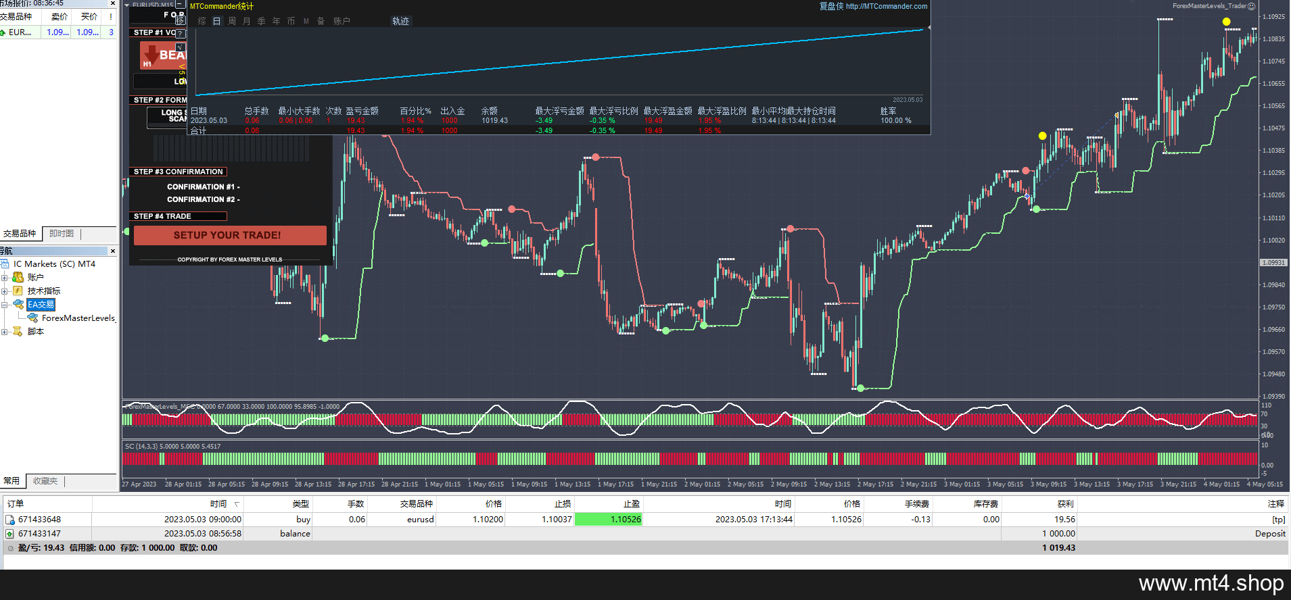Switch to the 周 (weekly) statistics tab
The image size is (1291, 600).
pyautogui.click(x=232, y=22)
